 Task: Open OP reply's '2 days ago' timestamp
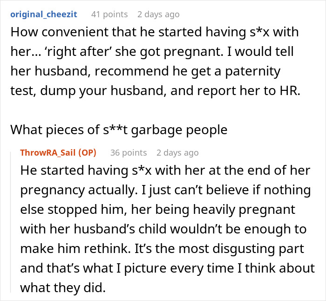tap(177, 153)
